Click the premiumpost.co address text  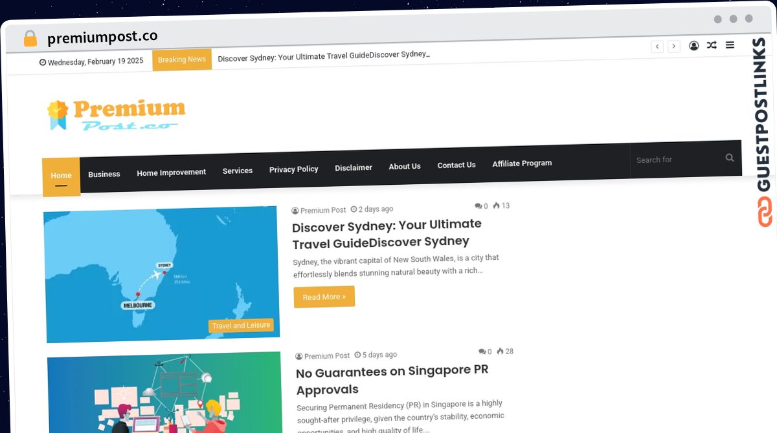pos(102,37)
